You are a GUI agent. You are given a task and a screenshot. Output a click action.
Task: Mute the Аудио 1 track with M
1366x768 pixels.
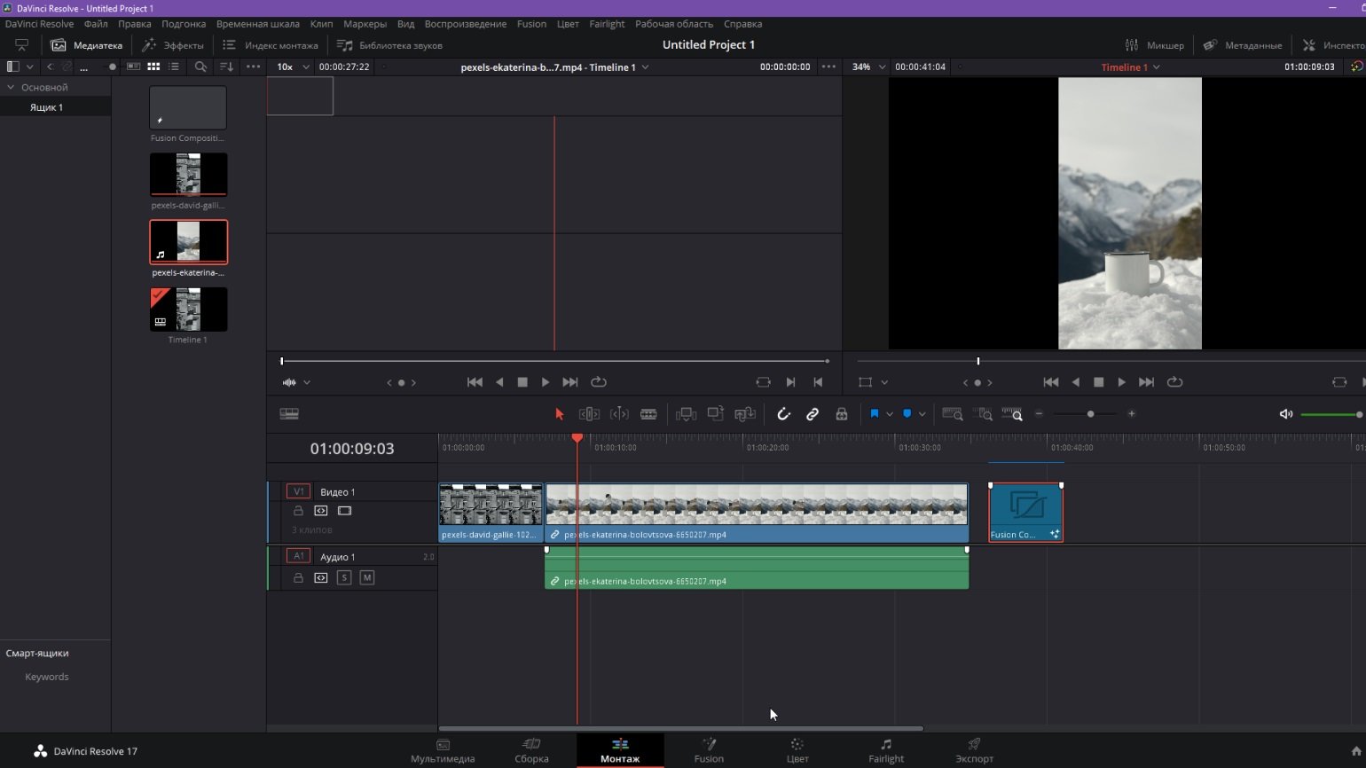tap(367, 578)
